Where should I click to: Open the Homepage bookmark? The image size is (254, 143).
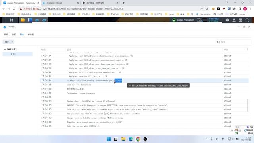tap(203, 14)
